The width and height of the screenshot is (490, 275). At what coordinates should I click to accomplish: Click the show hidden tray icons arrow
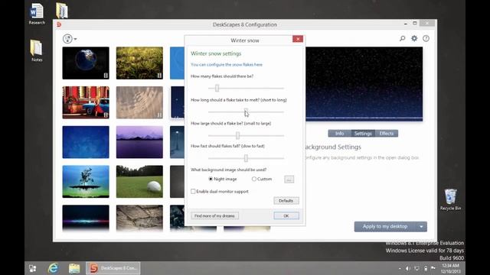(x=400, y=268)
